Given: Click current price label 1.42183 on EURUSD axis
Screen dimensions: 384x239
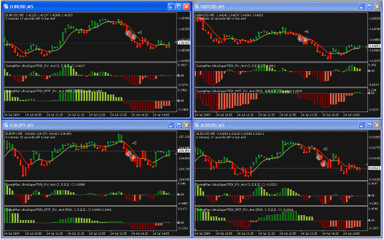Looking at the screenshot, I should coord(184,43).
